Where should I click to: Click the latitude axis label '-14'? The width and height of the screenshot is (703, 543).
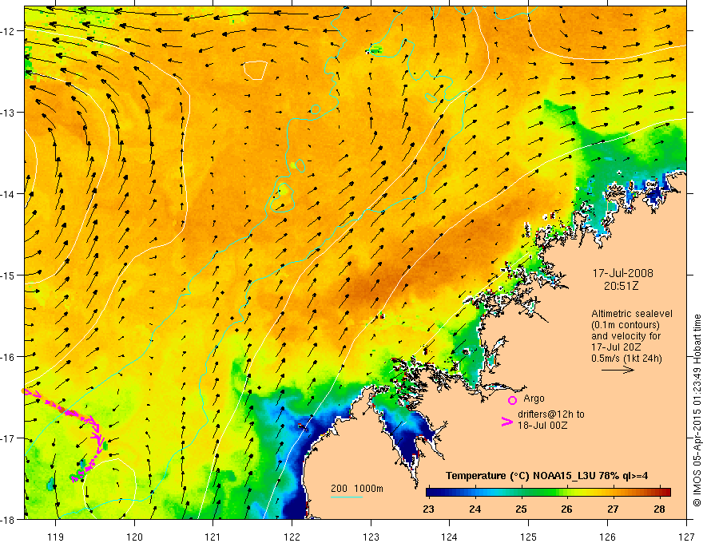[9, 194]
